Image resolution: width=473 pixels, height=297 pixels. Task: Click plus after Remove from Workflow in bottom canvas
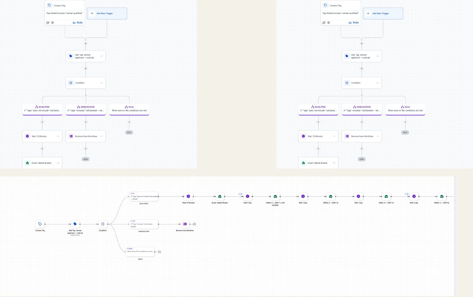(x=195, y=224)
